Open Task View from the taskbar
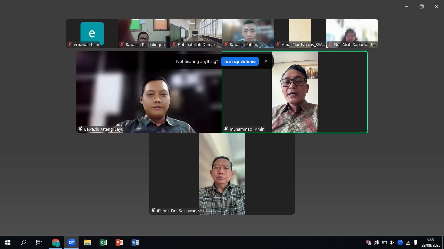444x249 pixels. [39, 242]
